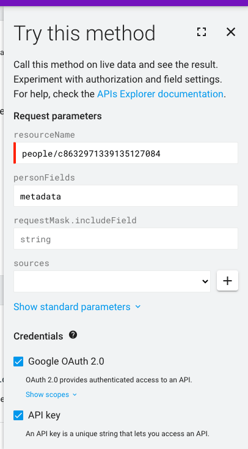Click the sources dropdown arrow
This screenshot has height=449, width=248.
pyautogui.click(x=205, y=281)
